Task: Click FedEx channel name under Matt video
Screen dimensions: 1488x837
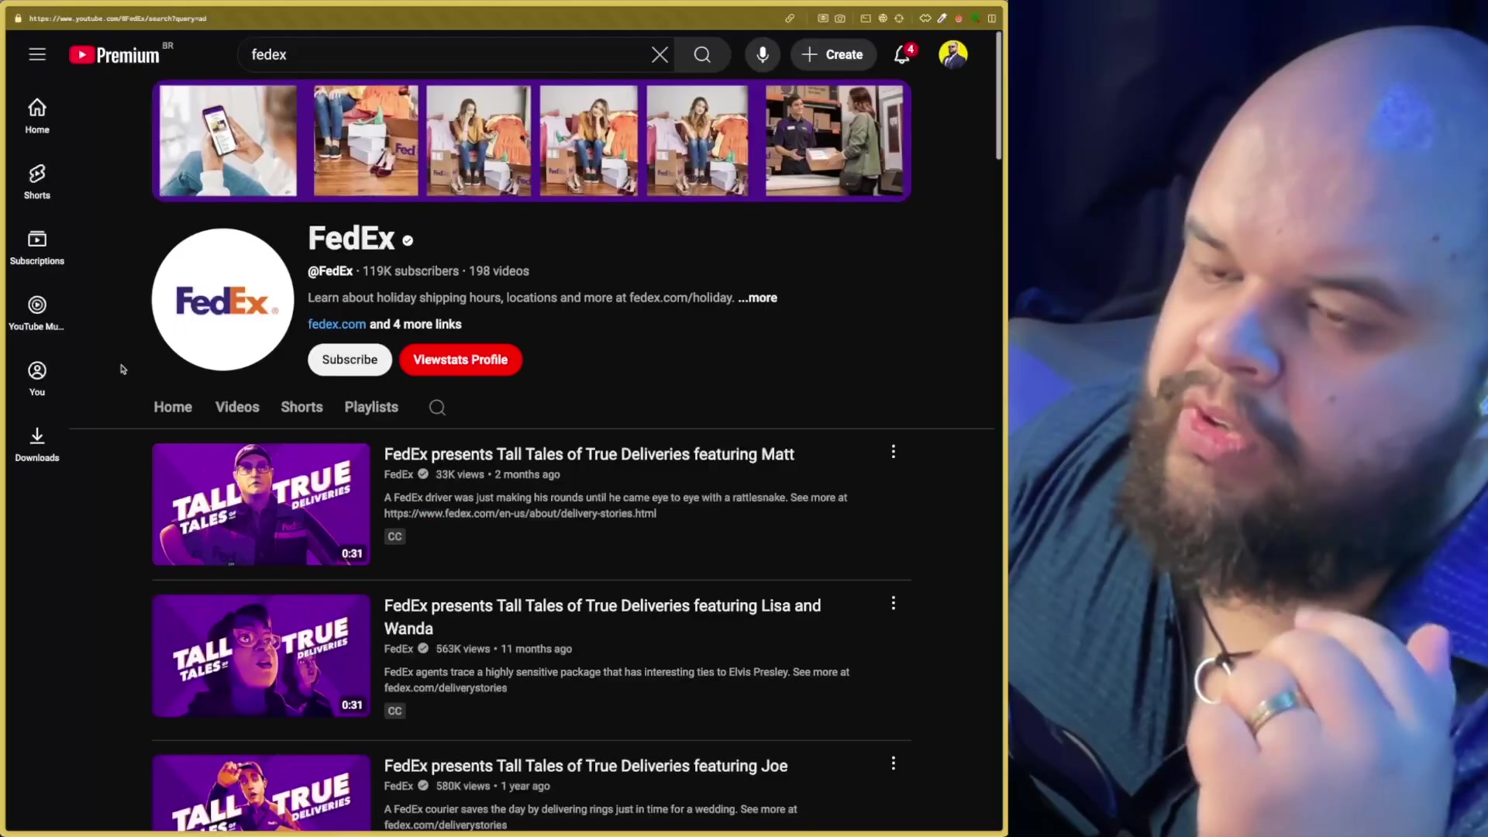Action: click(398, 474)
